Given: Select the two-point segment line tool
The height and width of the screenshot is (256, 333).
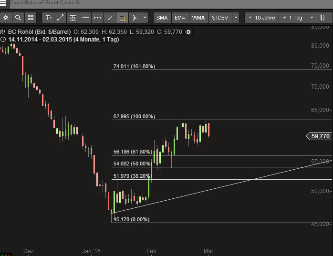Looking at the screenshot, I should click(x=97, y=18).
